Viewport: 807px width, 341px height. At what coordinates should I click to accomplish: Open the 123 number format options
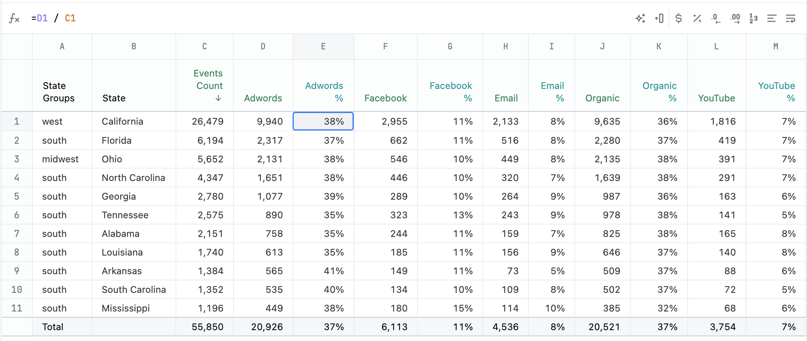753,18
